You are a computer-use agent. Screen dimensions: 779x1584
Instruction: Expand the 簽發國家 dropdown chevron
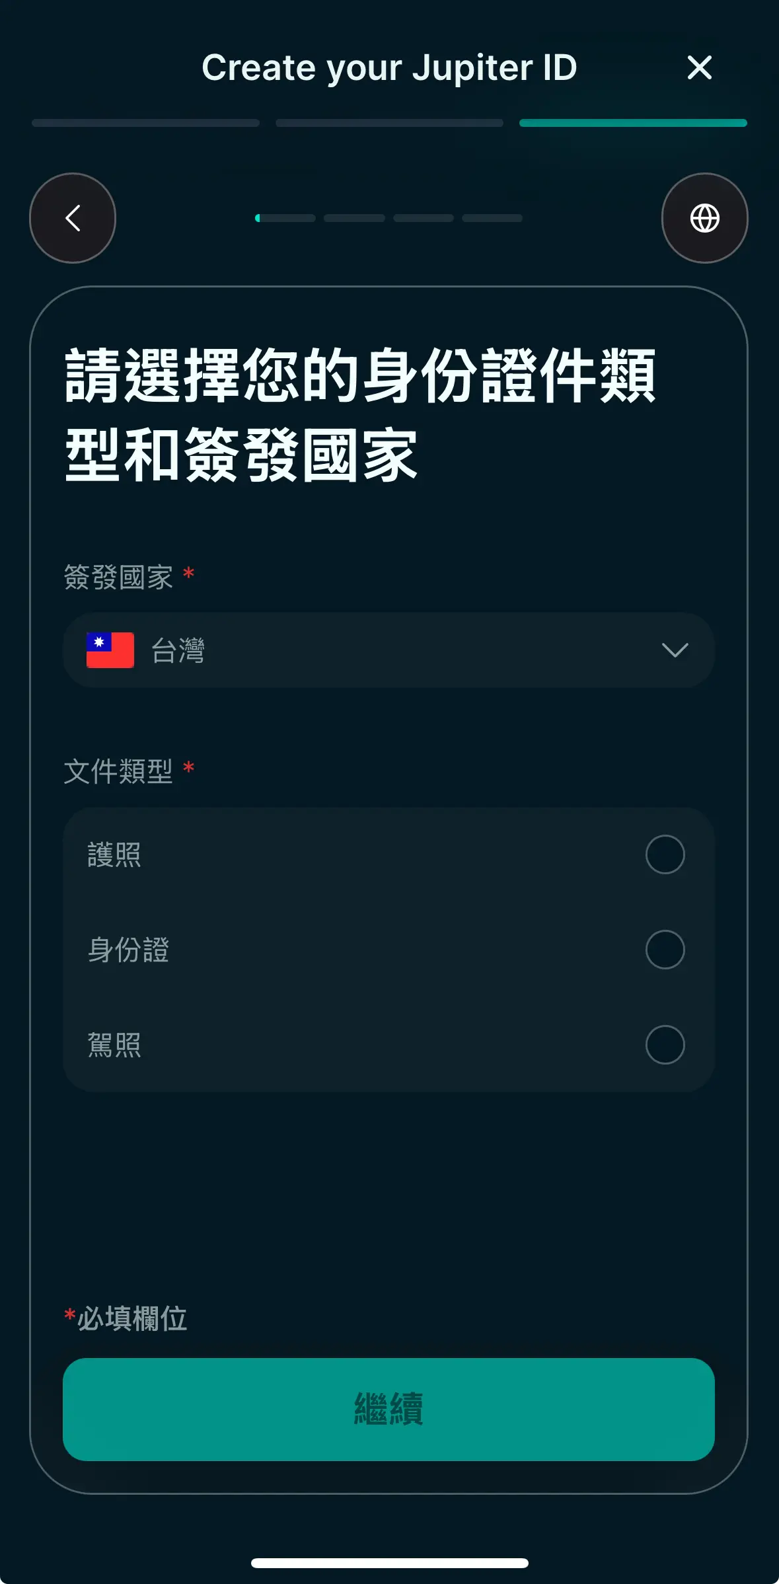(x=675, y=650)
